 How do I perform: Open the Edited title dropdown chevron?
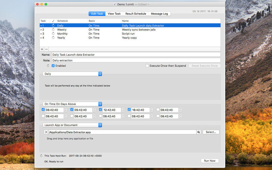point(148,4)
